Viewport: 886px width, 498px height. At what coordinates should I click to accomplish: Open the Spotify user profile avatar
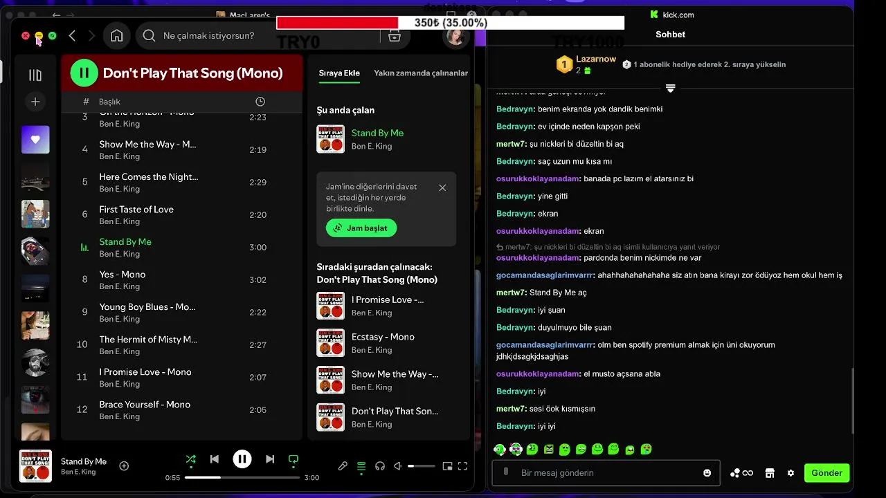(455, 36)
